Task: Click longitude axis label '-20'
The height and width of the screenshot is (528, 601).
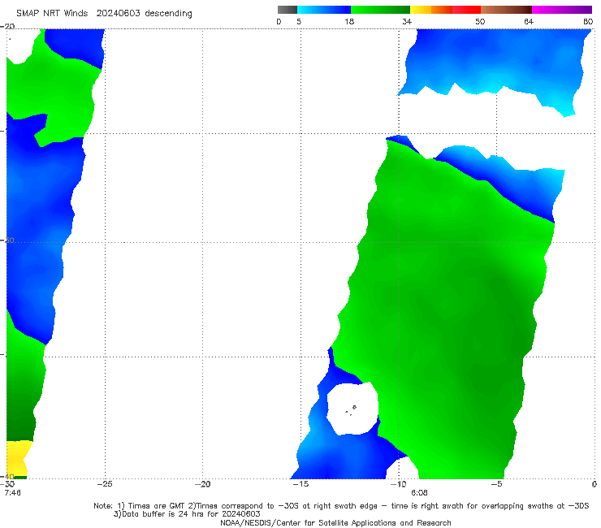Action: click(x=202, y=484)
